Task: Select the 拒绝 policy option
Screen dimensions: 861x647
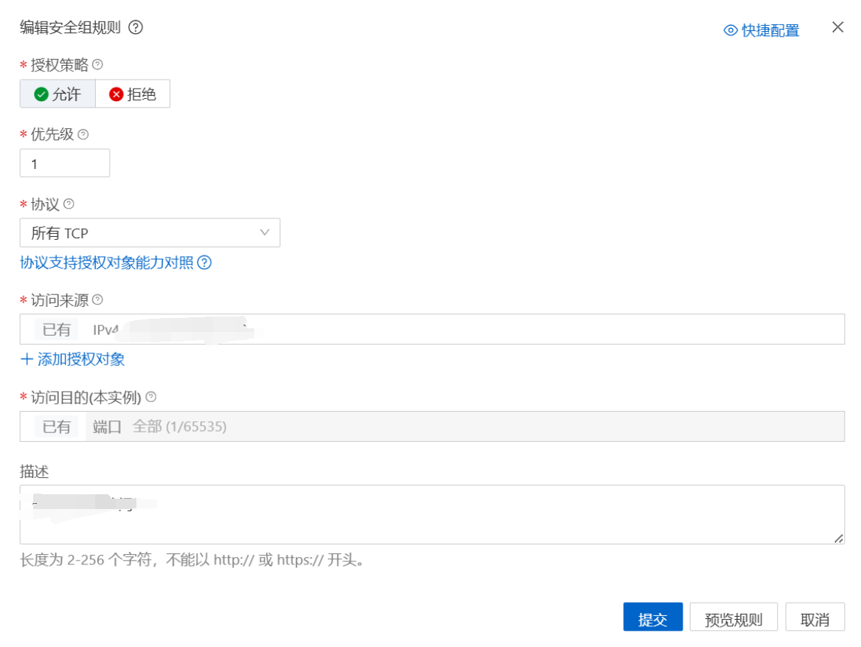Action: click(x=133, y=94)
